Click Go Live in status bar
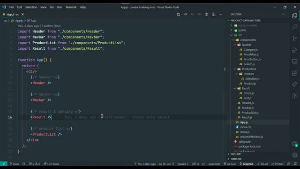Screen dimensions: 300x169 click(230, 164)
